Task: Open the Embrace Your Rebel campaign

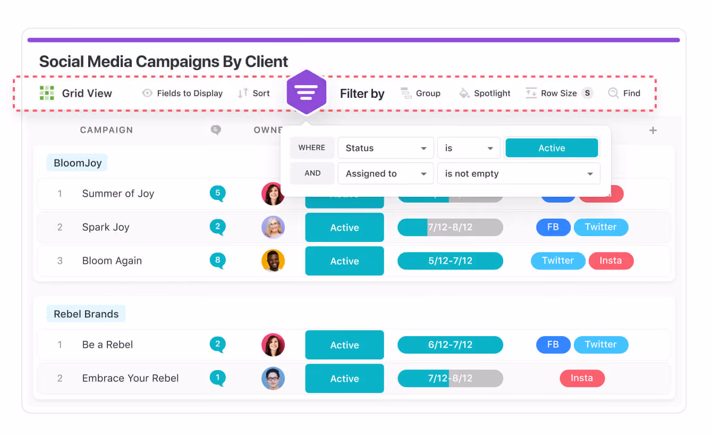Action: coord(130,378)
